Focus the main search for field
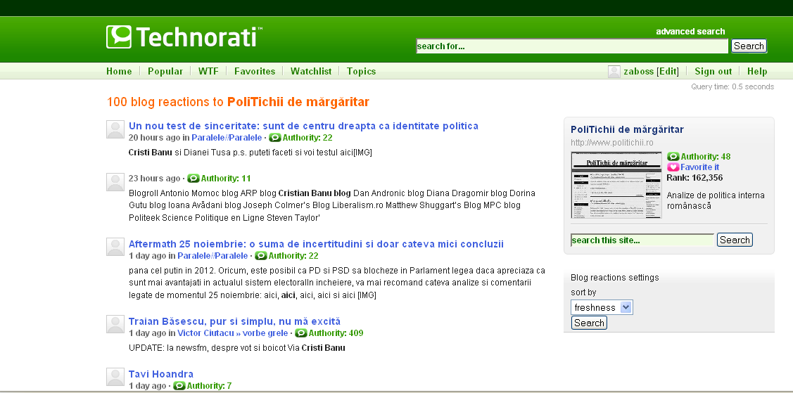Screen dimensions: 793x393 [x=572, y=46]
